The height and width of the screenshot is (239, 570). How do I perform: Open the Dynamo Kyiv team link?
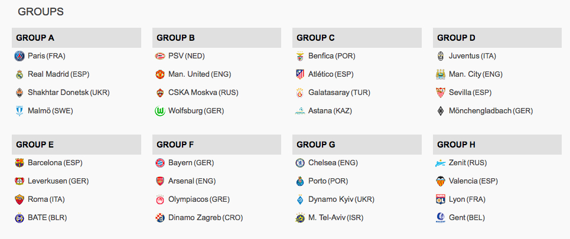click(x=341, y=199)
